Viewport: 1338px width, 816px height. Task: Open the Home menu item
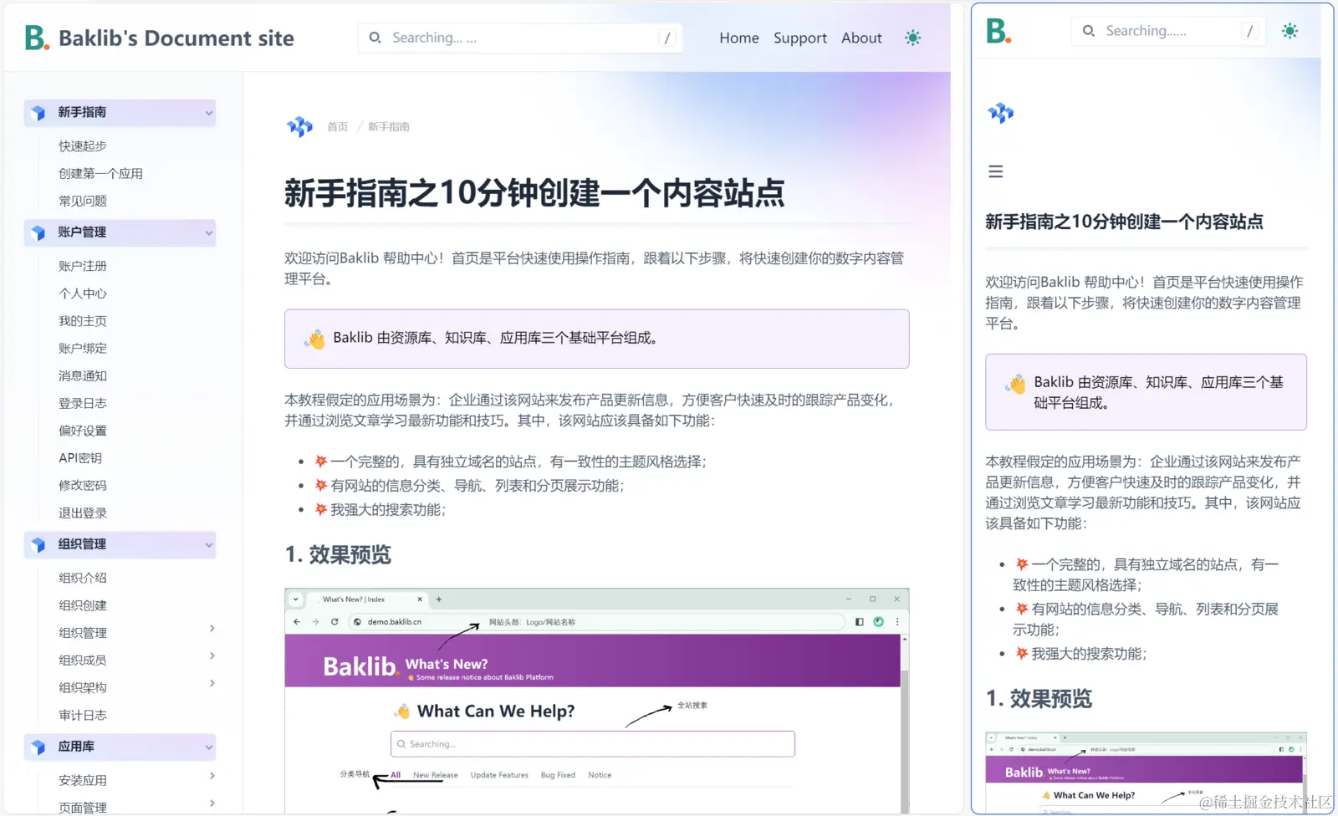739,38
